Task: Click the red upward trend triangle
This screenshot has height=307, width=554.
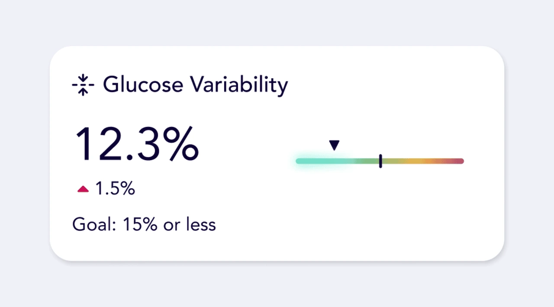Action: [x=83, y=189]
